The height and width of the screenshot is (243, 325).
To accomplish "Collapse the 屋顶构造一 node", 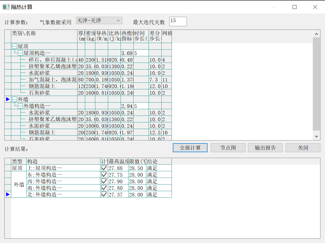I will click(20, 53).
